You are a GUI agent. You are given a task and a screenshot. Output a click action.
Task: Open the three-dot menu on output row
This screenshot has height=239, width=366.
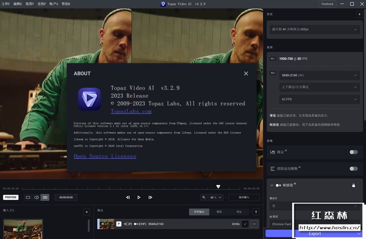coord(254,224)
